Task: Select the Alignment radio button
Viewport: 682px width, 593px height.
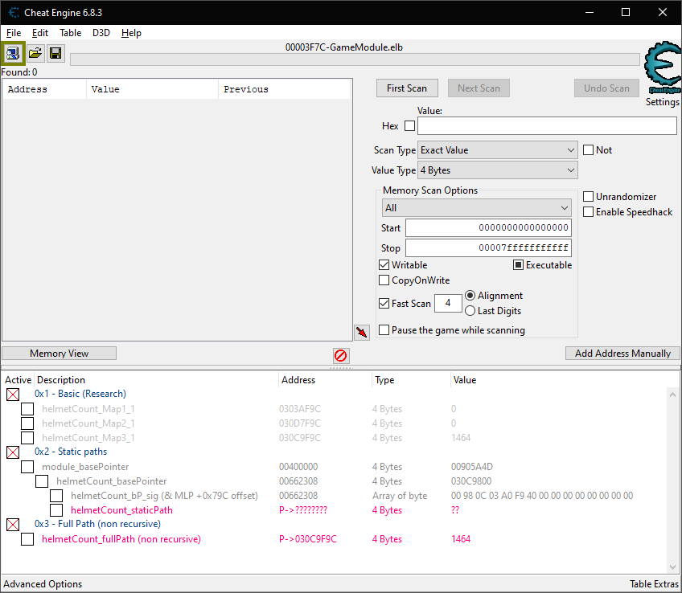Action: [470, 296]
